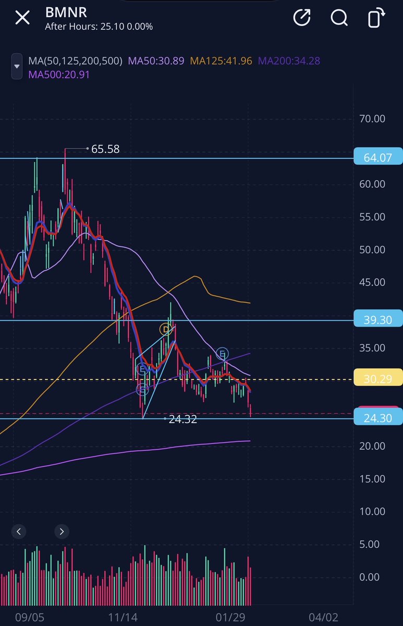Select the 24.30 support line label
Screen dimensions: 403x626
coord(378,416)
